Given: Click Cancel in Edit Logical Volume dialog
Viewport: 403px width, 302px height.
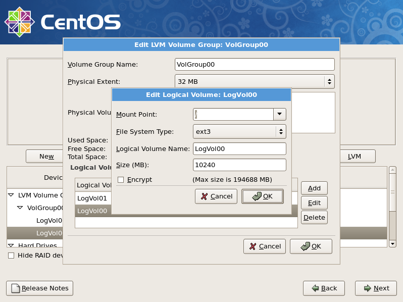Looking at the screenshot, I should coord(216,196).
